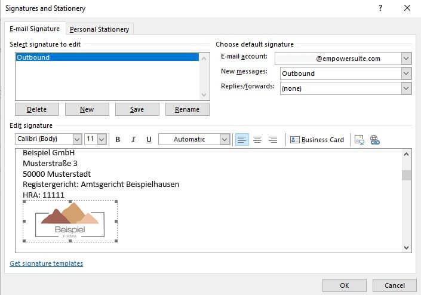Viewport: 421px width, 295px height.
Task: Click the Insert Hyperlink icon
Action: point(375,140)
